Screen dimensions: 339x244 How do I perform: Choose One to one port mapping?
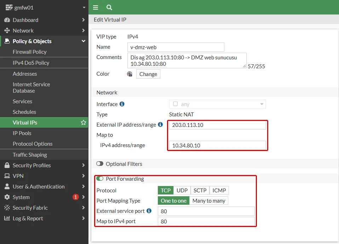point(174,201)
